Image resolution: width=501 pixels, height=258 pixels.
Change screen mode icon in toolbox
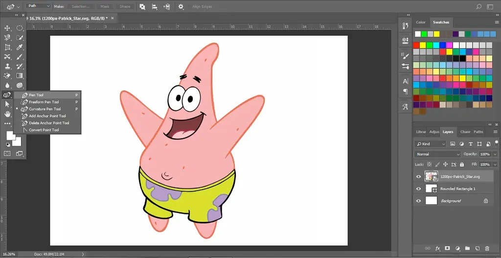[20, 153]
